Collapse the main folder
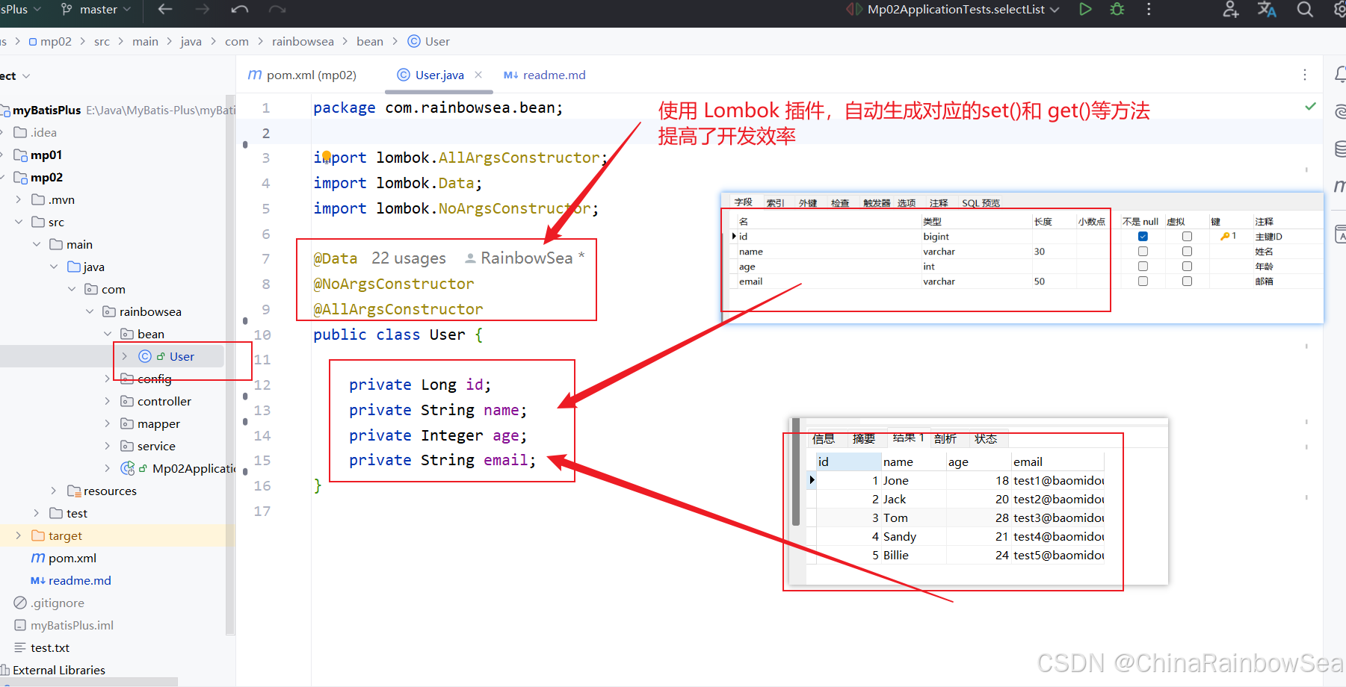The image size is (1346, 687). (37, 244)
